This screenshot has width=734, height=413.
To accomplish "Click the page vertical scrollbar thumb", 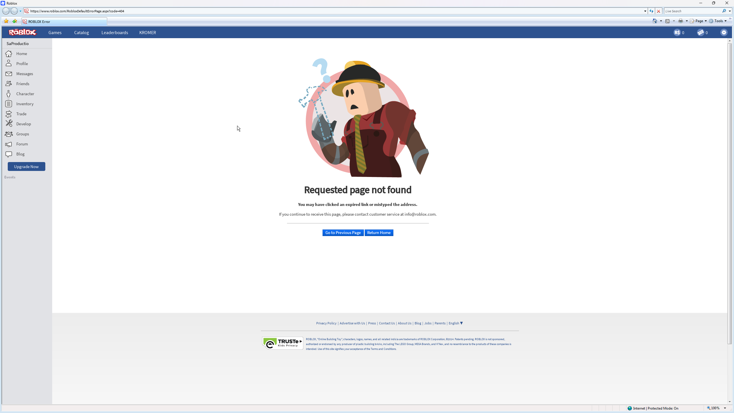I will (x=730, y=194).
